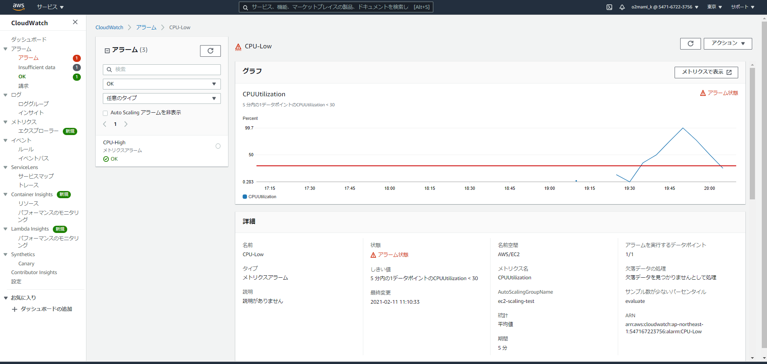Click the CloudWatch breadcrumb link
The width and height of the screenshot is (767, 364).
point(109,28)
